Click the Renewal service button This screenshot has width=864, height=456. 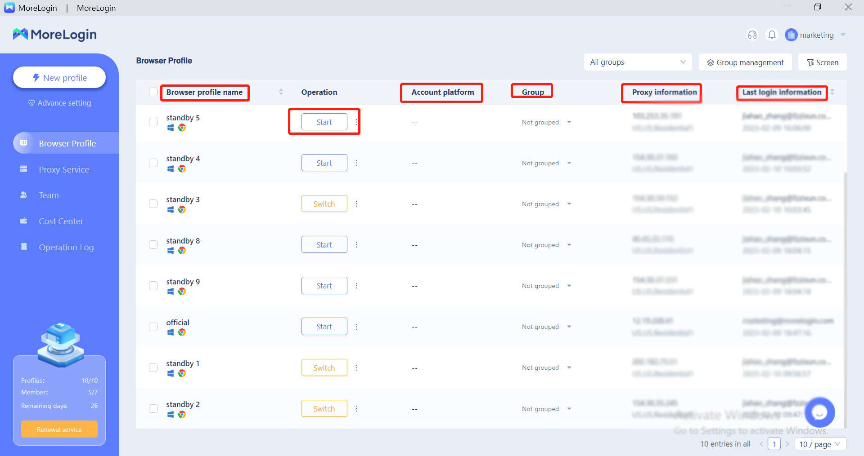[59, 429]
